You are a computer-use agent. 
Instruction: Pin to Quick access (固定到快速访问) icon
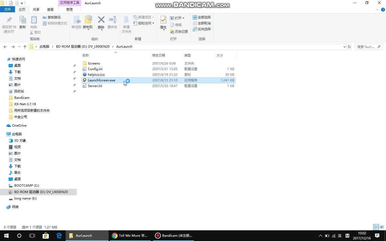click(9, 24)
